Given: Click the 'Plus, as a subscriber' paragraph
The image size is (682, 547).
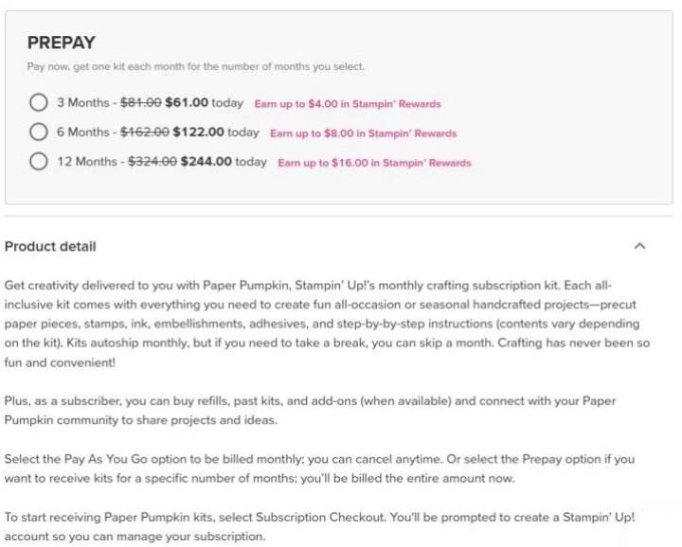Looking at the screenshot, I should (323, 410).
